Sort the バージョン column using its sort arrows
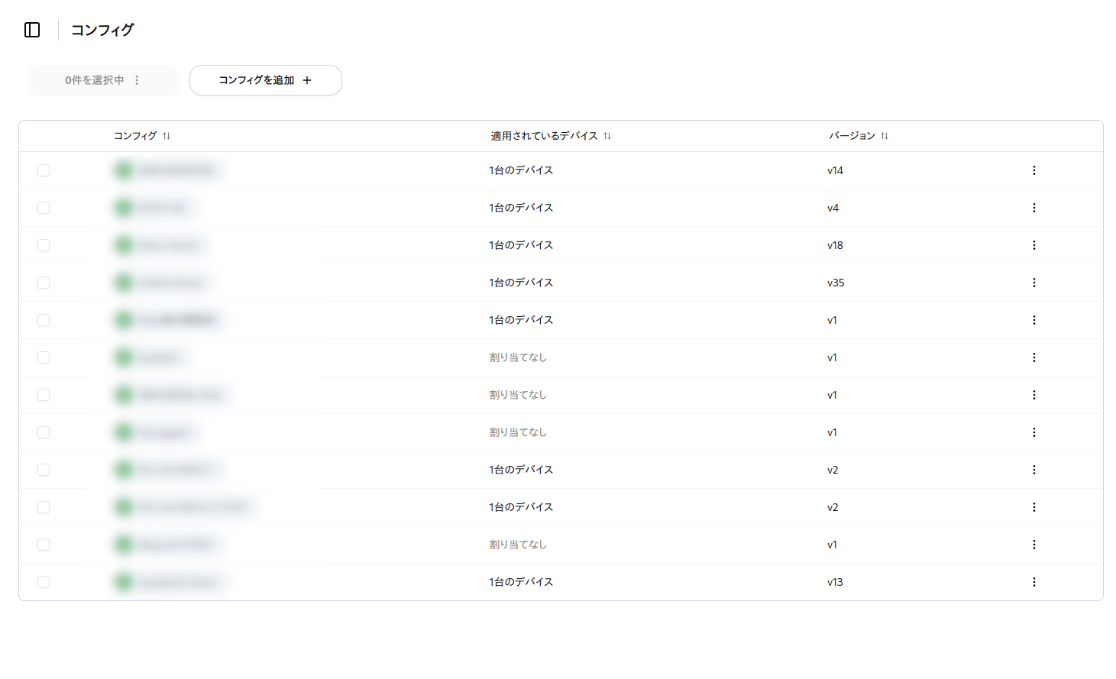The height and width of the screenshot is (679, 1116). coord(885,135)
